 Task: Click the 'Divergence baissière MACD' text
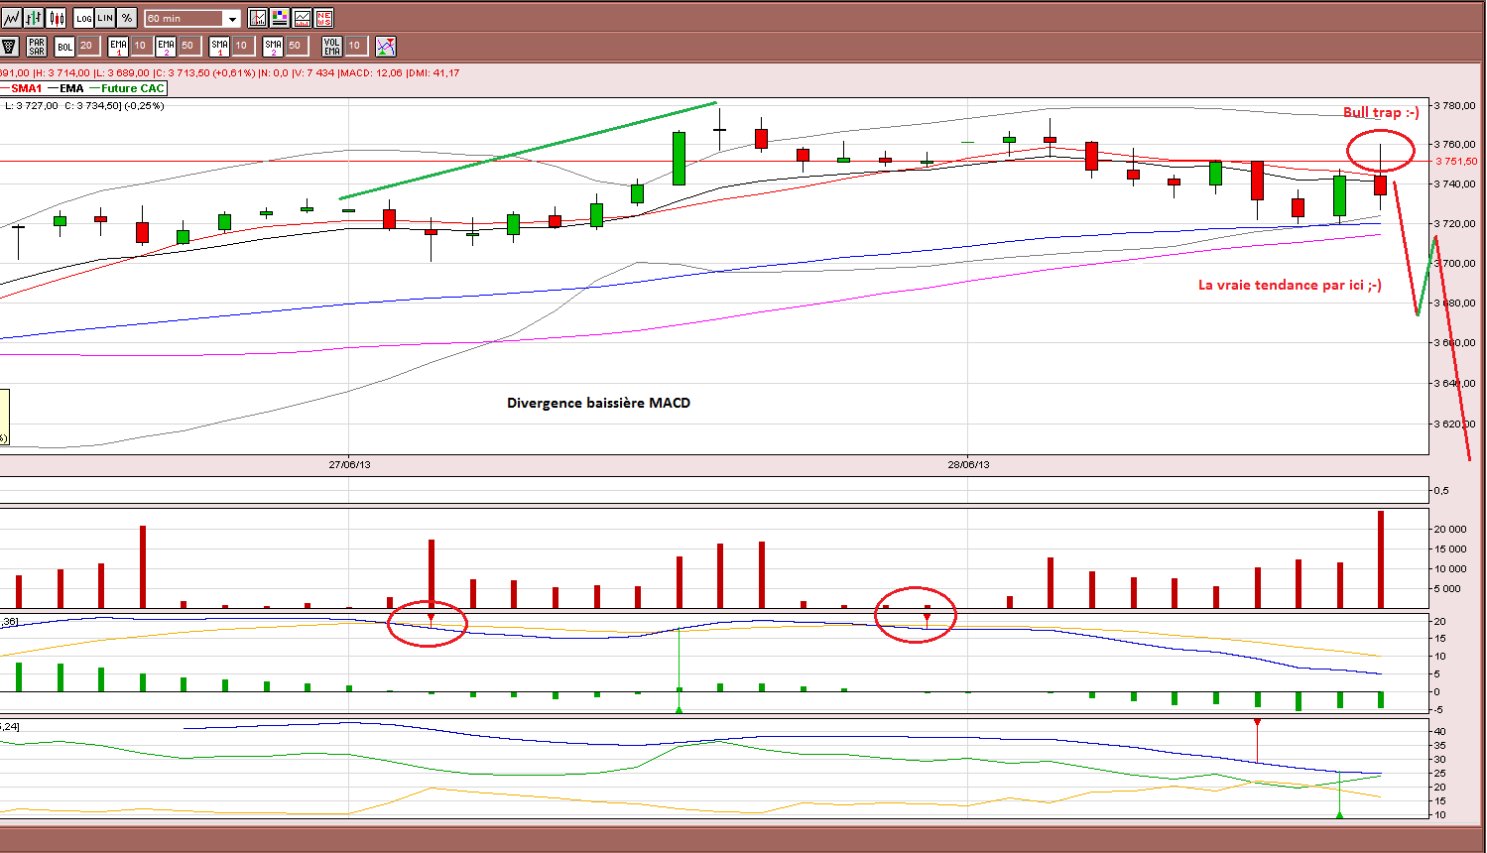click(x=598, y=403)
